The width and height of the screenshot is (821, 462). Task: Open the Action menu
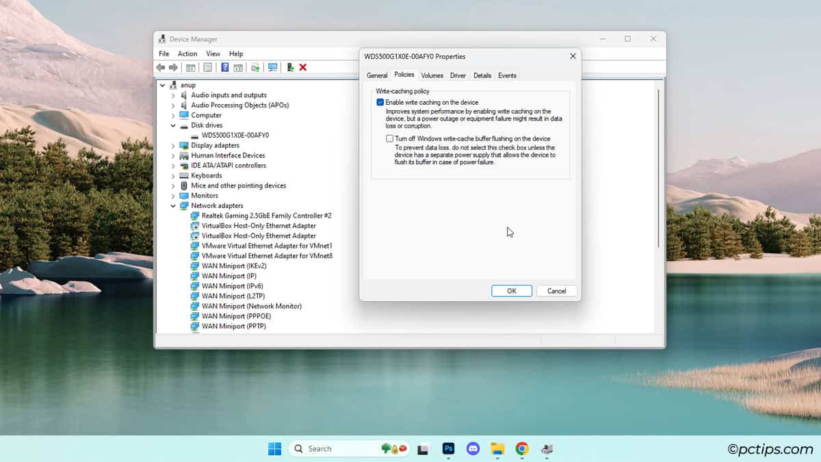pyautogui.click(x=187, y=54)
